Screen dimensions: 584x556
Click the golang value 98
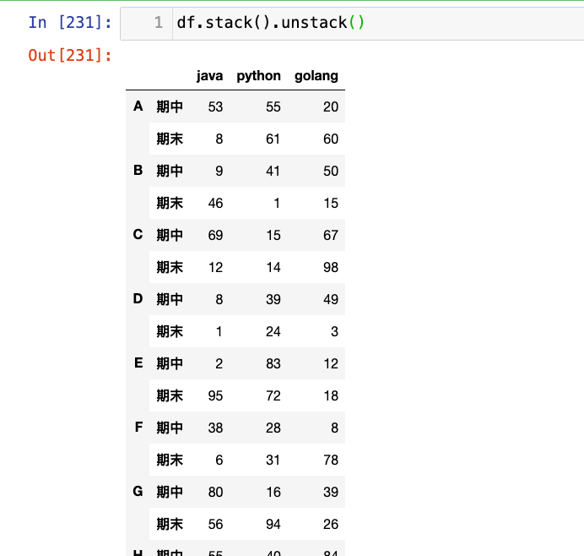(x=330, y=267)
